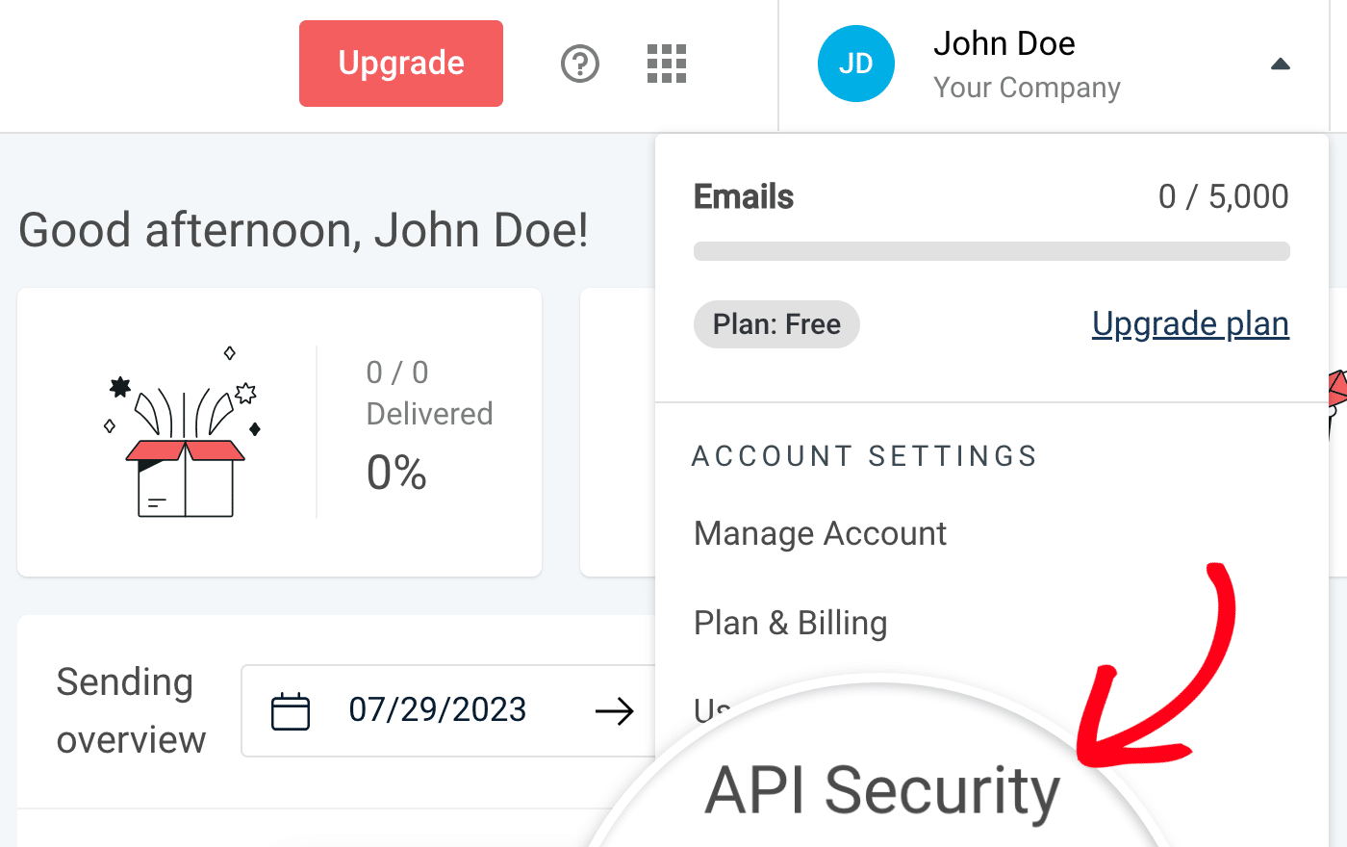Collapse the account menu via the caret
Screen dimensions: 1347x847
tap(1280, 64)
